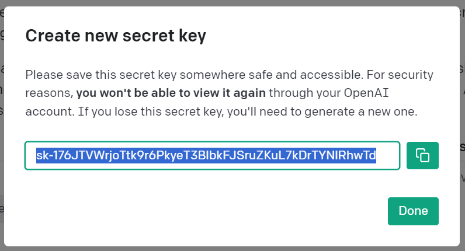Click inside the secret key input field
This screenshot has width=465, height=251.
[211, 155]
